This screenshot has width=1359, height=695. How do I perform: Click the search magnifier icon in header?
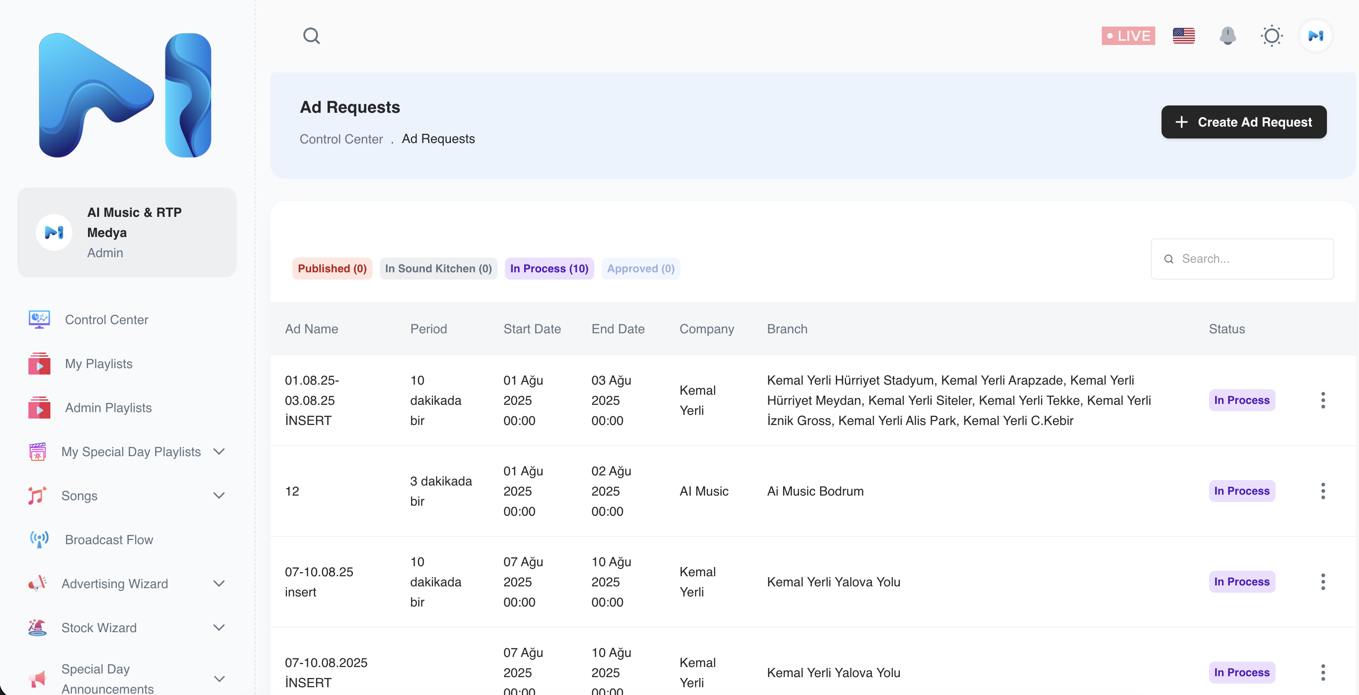click(311, 36)
